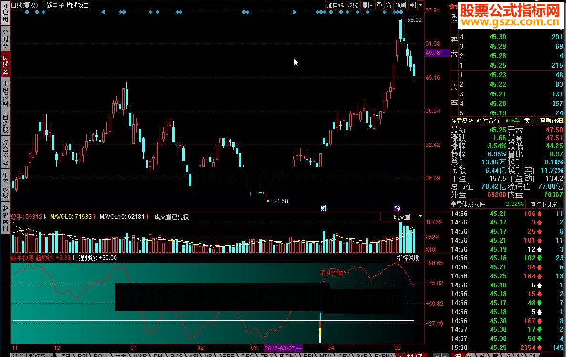Click MAVOL10: 62181 label
Screen dimensions: 566x357
(x=122, y=217)
